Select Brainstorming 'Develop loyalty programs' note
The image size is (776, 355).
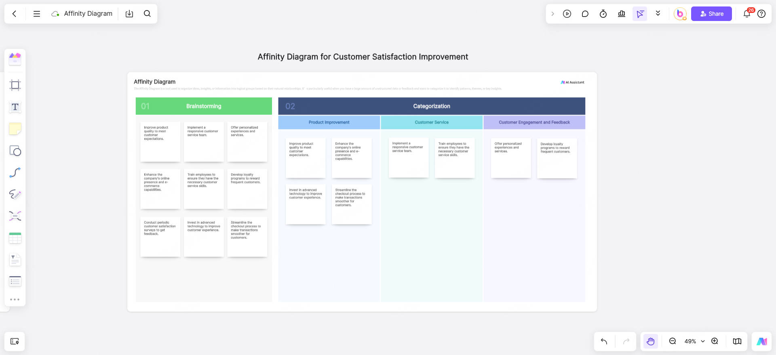pyautogui.click(x=247, y=189)
